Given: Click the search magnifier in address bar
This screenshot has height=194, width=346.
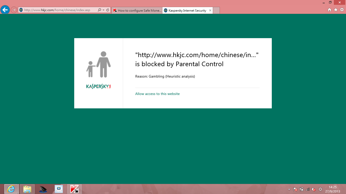Looking at the screenshot, I should tap(99, 10).
